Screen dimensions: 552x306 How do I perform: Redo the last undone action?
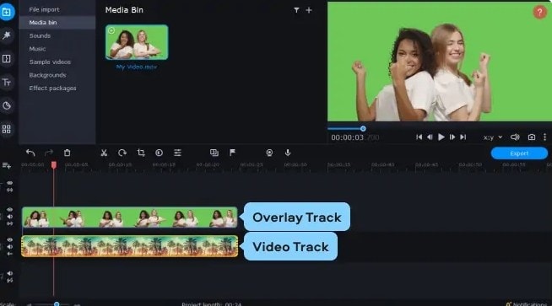pyautogui.click(x=49, y=153)
